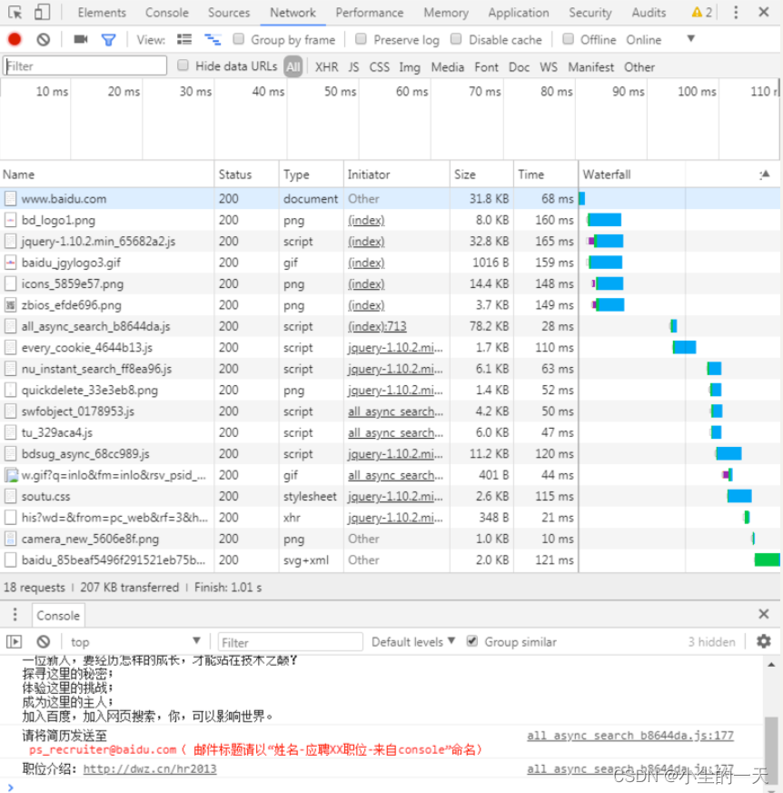Click the camera_new_5606e8f.png file icon
Screen dimensions: 783x793
tap(10, 539)
